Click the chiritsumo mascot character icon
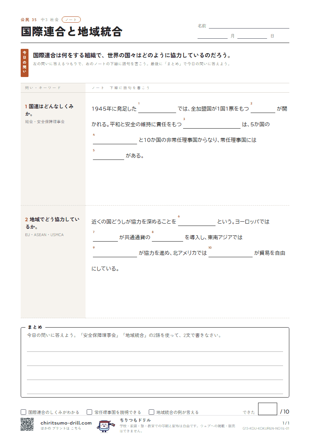The image size is (310, 439). (x=105, y=426)
